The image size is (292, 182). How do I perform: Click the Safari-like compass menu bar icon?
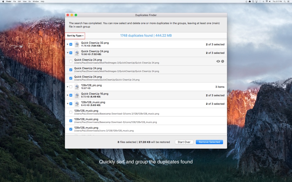253,1
